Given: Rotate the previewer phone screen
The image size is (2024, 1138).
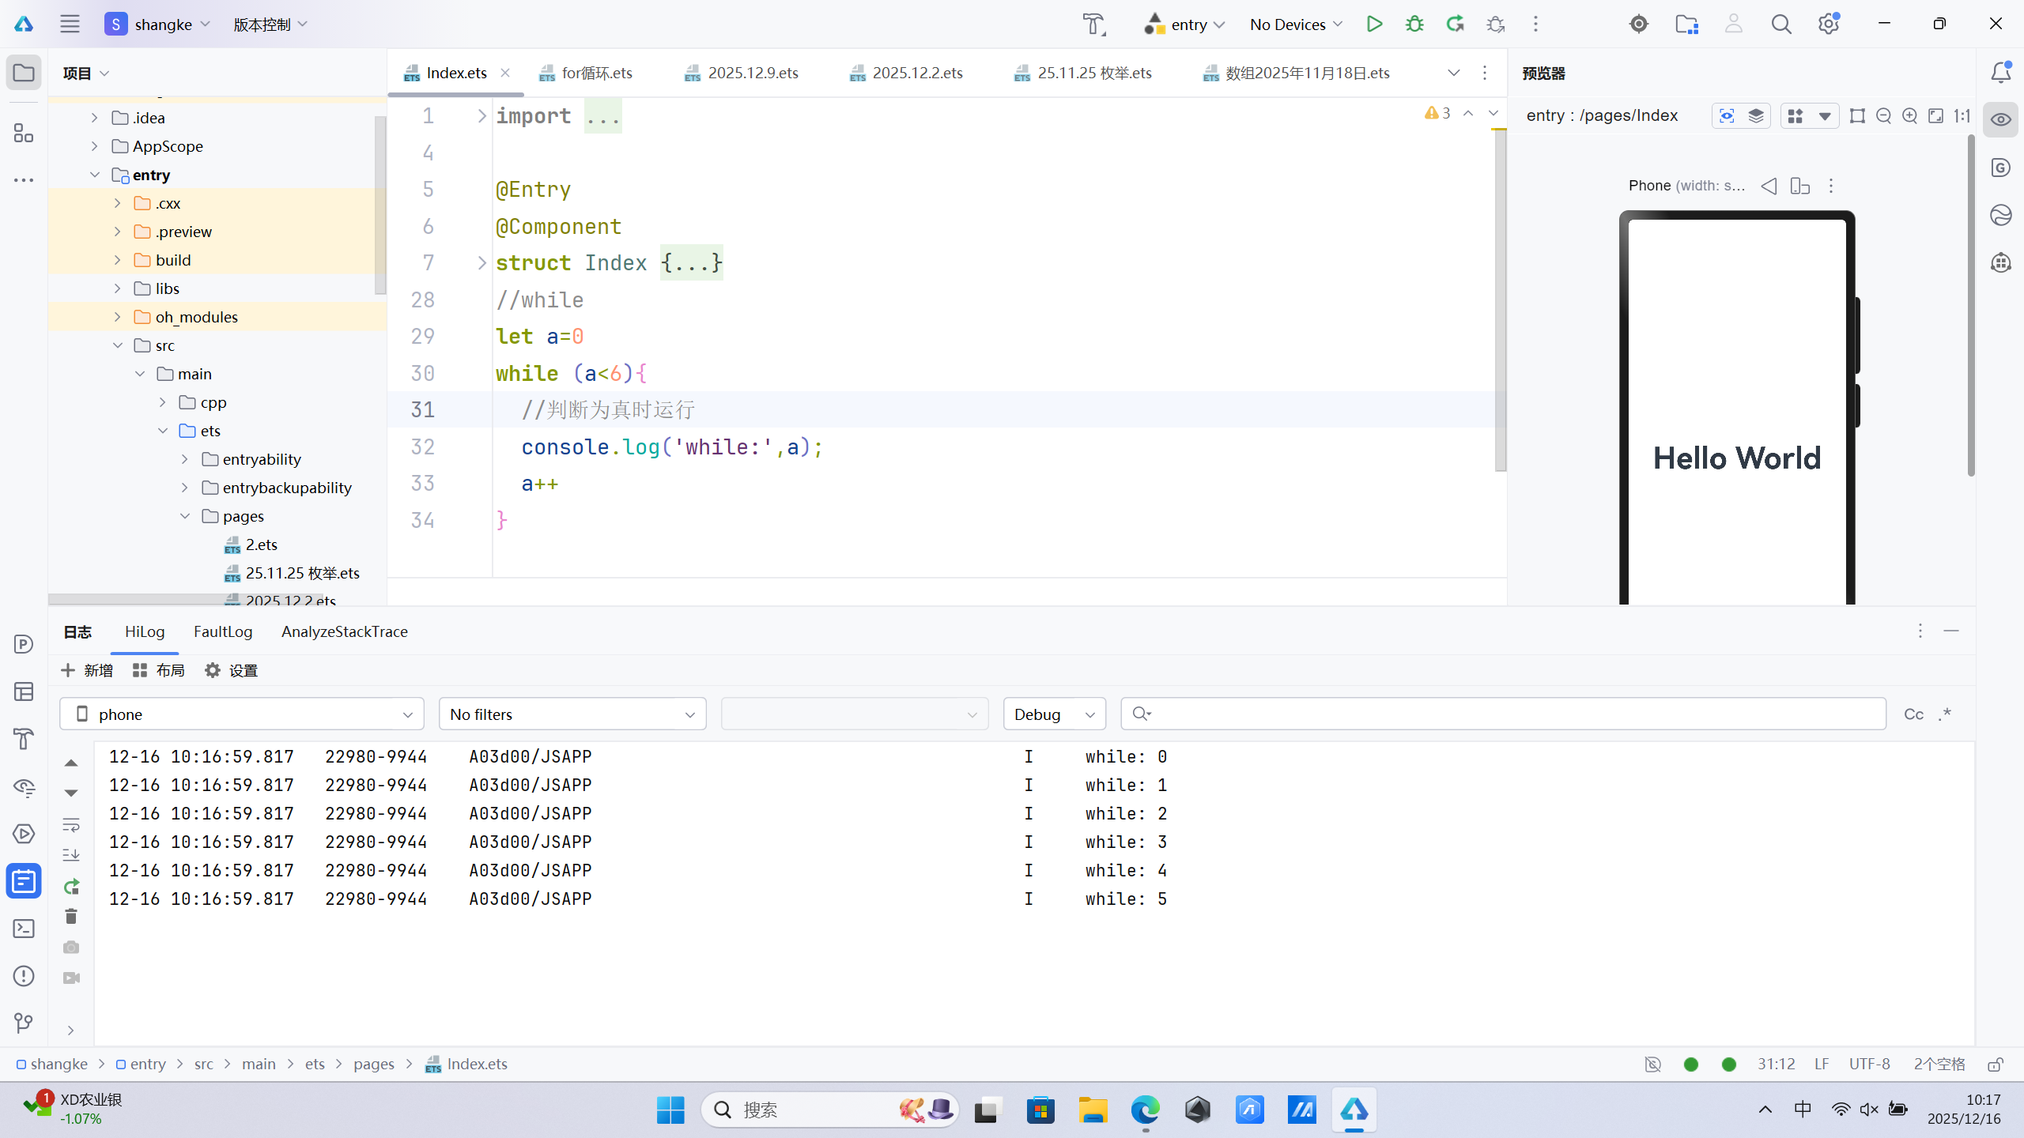Looking at the screenshot, I should pos(1800,186).
